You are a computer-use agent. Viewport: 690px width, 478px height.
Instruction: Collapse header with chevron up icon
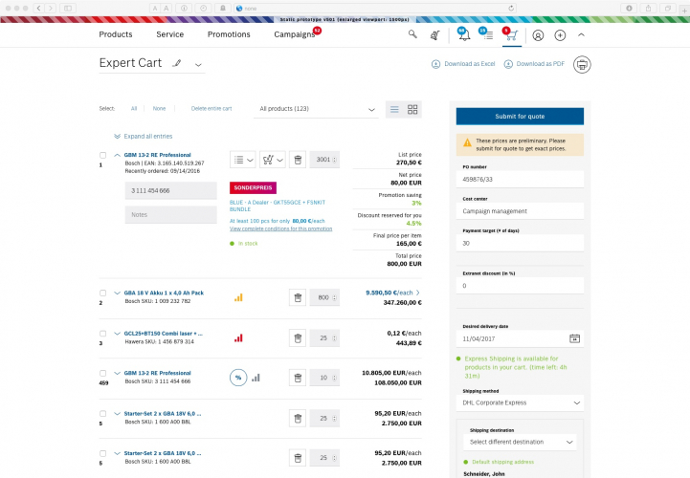tap(581, 34)
